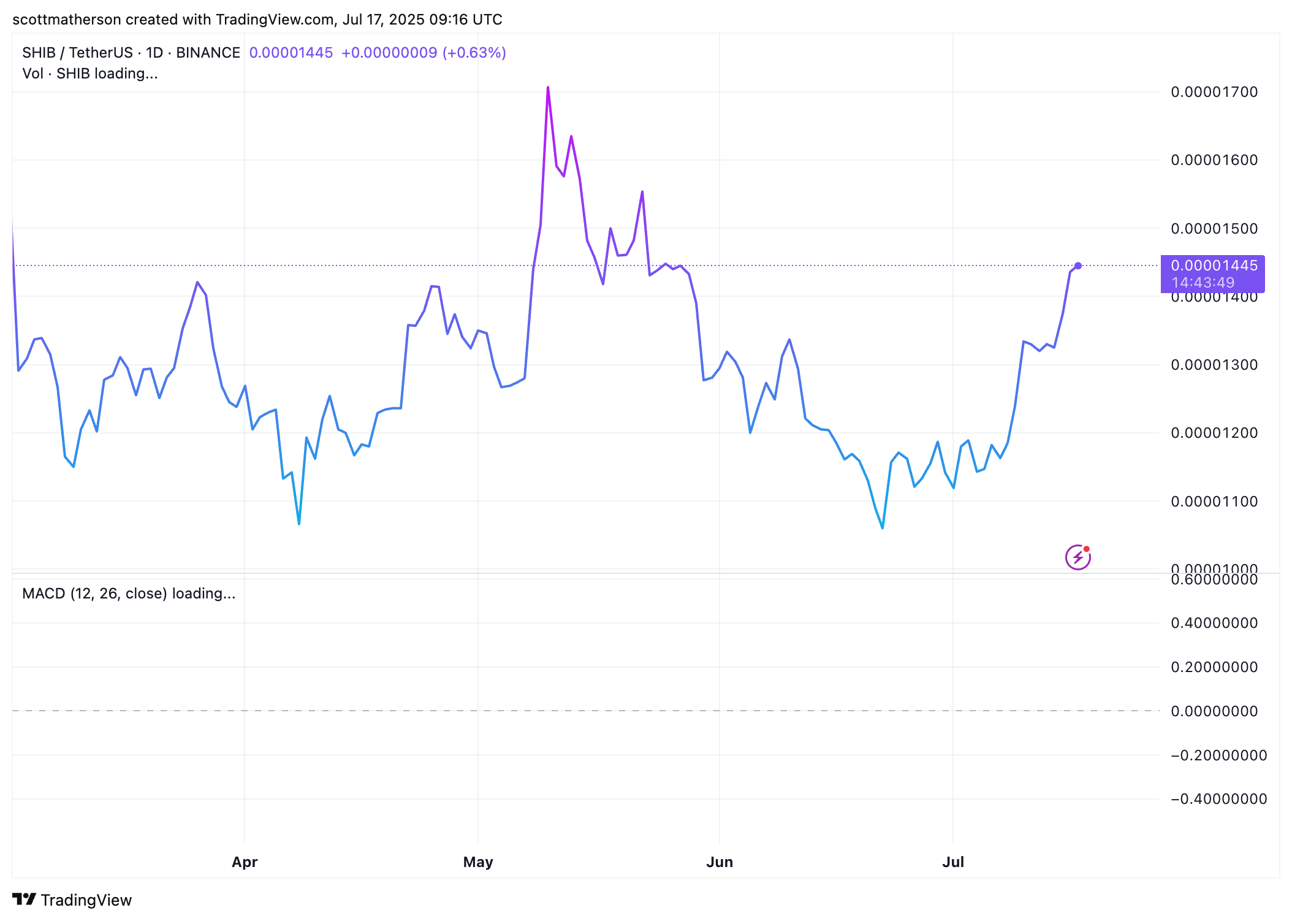The height and width of the screenshot is (921, 1292).
Task: Click the current price label 0.00001445
Action: pos(1214,266)
